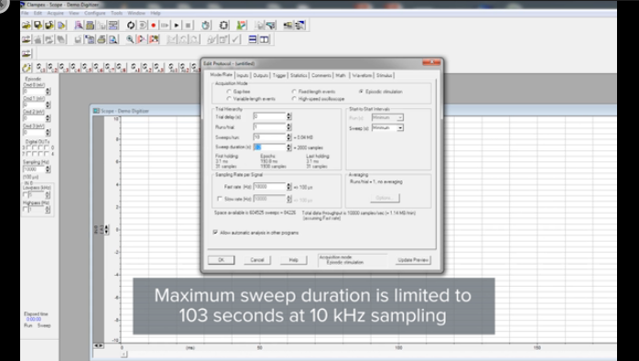Click the tile vertically windows icon
Viewport: 639px width, 361px height.
point(264,39)
